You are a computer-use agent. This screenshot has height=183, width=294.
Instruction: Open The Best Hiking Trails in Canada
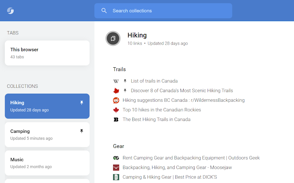[x=157, y=119]
